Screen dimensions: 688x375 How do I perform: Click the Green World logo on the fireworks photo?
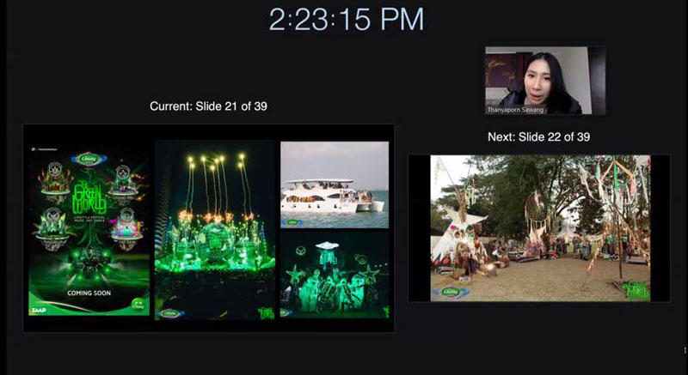tap(267, 313)
